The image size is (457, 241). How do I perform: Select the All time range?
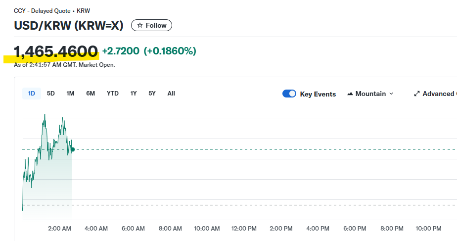coord(171,94)
